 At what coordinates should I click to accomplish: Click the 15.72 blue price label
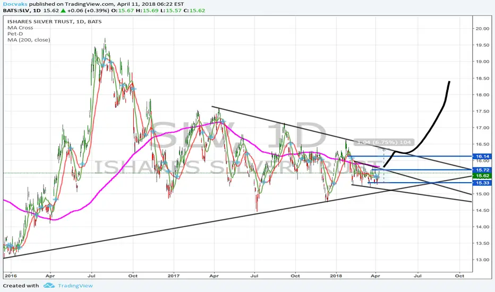pos(482,170)
